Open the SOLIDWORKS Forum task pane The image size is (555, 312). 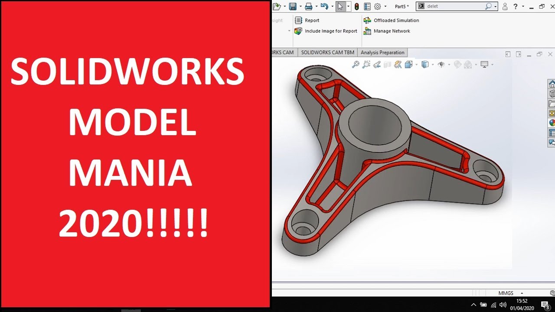pyautogui.click(x=552, y=142)
